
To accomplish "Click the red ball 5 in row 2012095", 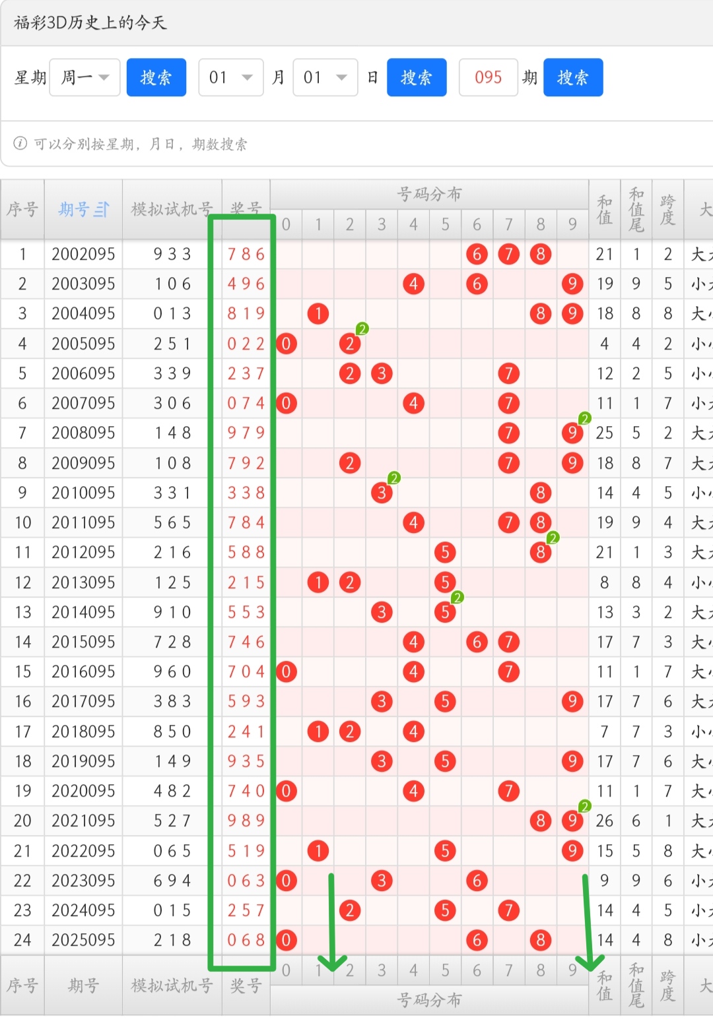I will tap(445, 552).
